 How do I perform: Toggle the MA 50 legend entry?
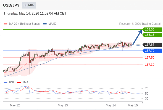coord(50,24)
